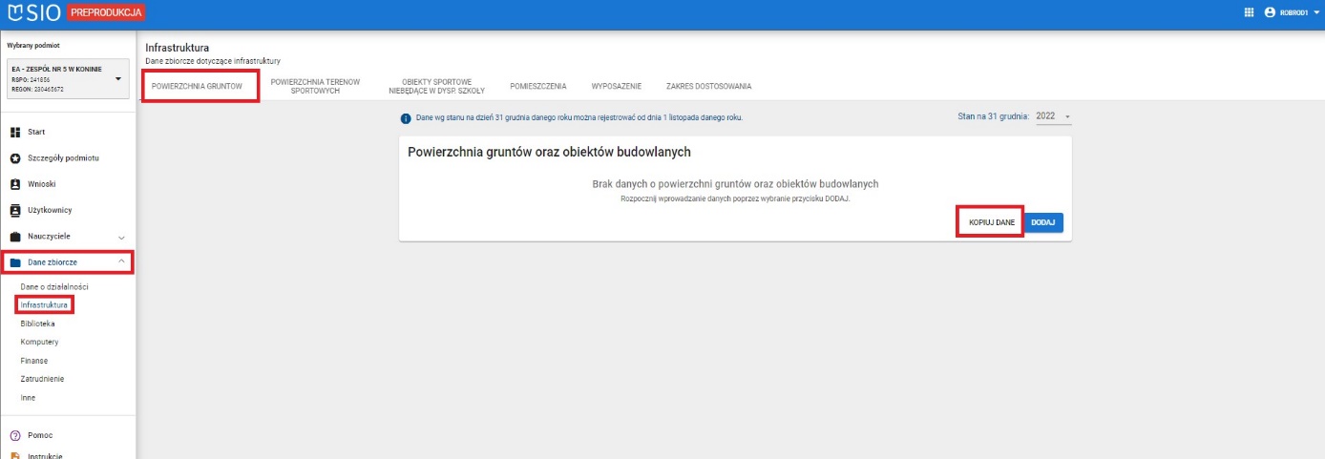
Task: Switch to Obiekty sportowe niebędące tab
Action: coord(437,86)
